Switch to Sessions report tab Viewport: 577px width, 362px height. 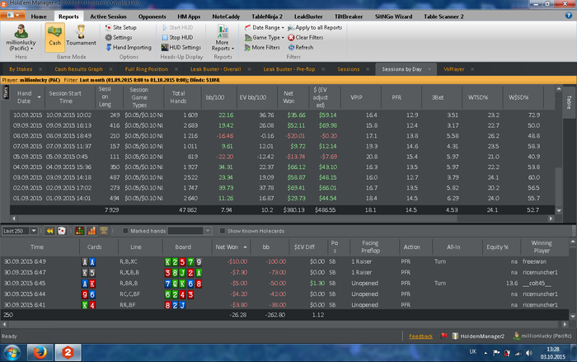(x=349, y=69)
